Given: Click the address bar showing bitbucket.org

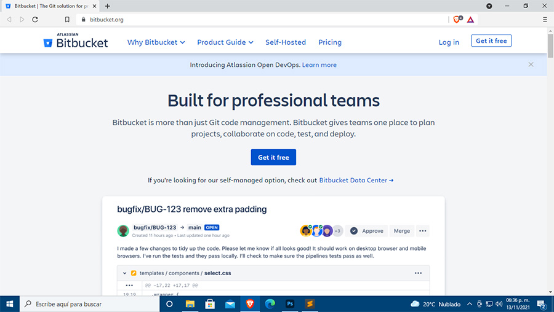Looking at the screenshot, I should click(262, 20).
